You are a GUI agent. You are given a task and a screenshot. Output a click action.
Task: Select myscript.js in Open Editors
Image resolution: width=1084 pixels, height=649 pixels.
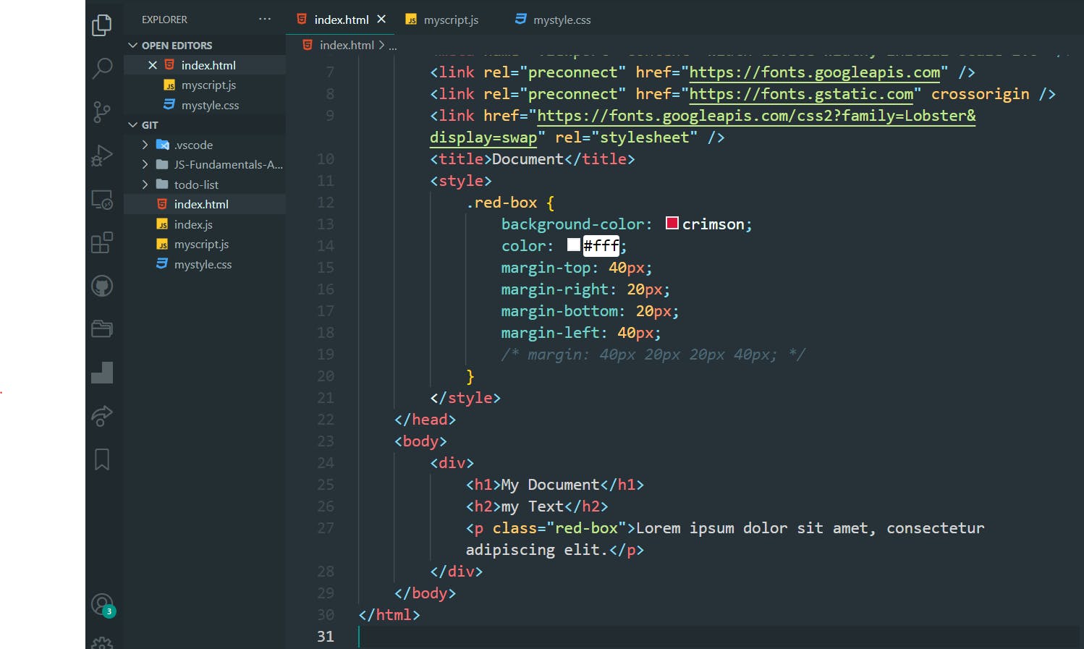[205, 85]
